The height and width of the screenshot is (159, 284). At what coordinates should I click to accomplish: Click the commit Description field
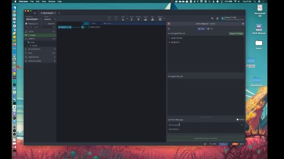pyautogui.click(x=206, y=129)
